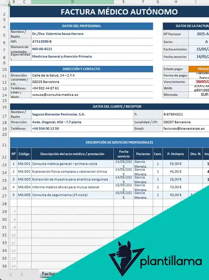Viewport: 209px width, 280px height.
Task: Select the Moneda EUR cell
Action: (199, 94)
